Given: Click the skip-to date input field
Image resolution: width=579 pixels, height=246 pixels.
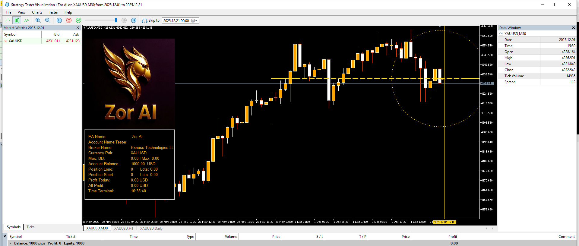Looking at the screenshot, I should pyautogui.click(x=176, y=21).
